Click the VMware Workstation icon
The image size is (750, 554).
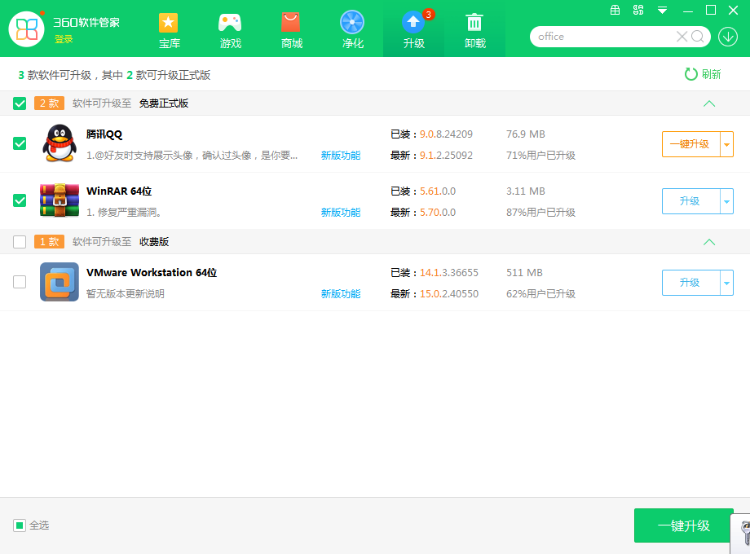coord(60,282)
